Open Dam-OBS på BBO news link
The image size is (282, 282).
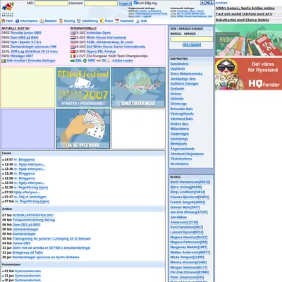point(24,37)
